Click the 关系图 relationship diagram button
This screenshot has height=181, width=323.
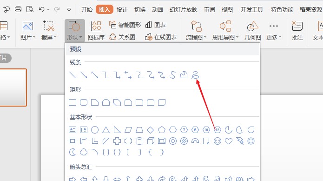[122, 37]
